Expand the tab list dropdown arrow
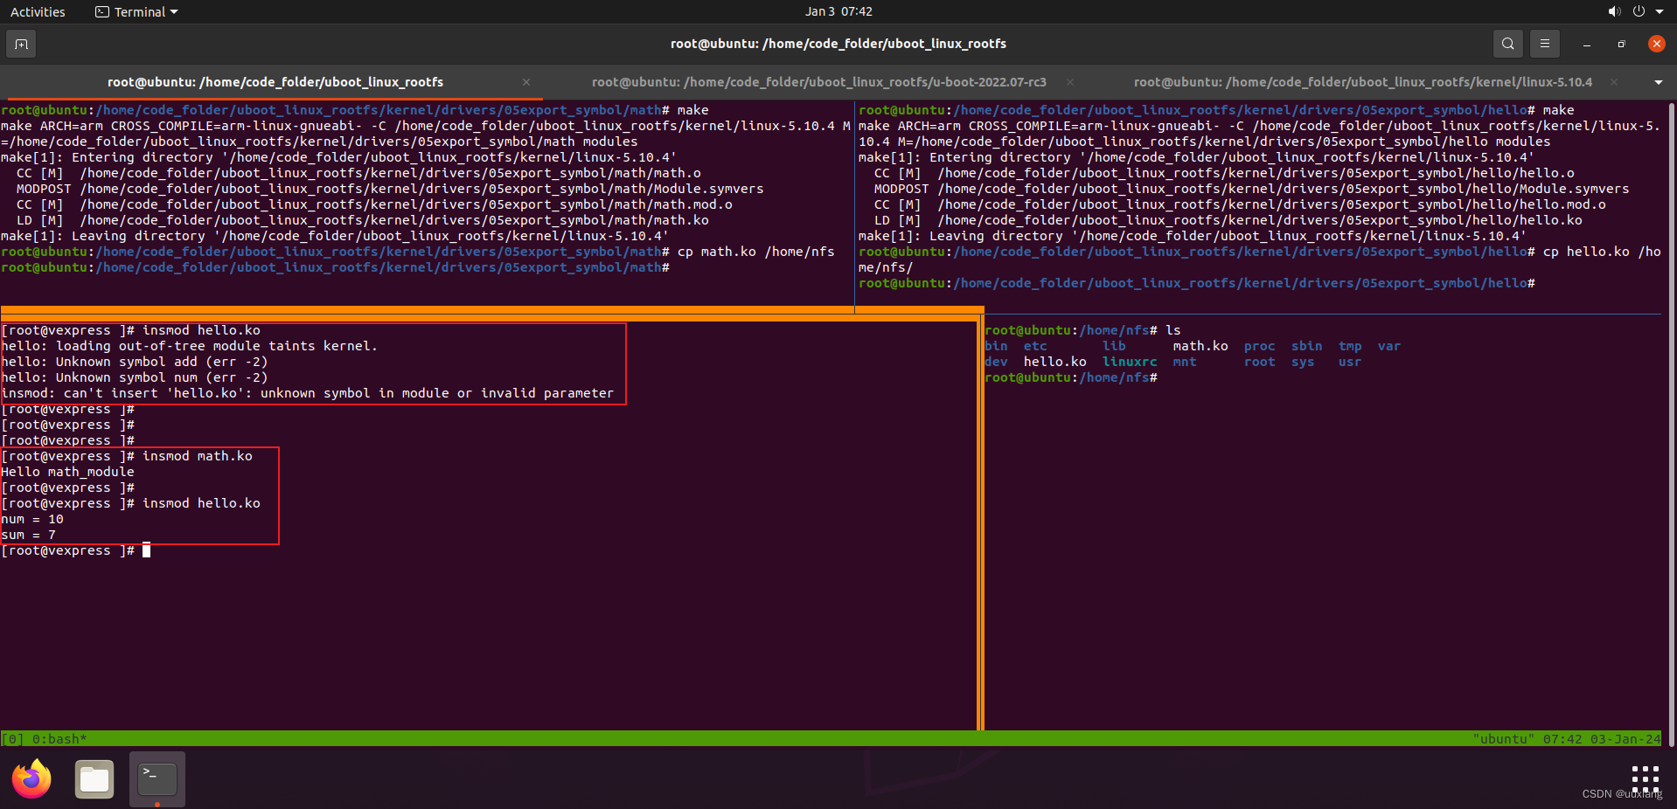Viewport: 1677px width, 809px height. click(1659, 82)
